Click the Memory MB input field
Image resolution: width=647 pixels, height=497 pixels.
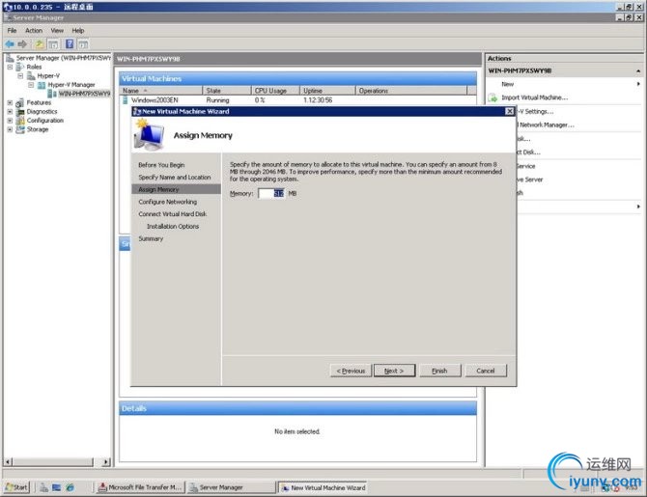[271, 193]
